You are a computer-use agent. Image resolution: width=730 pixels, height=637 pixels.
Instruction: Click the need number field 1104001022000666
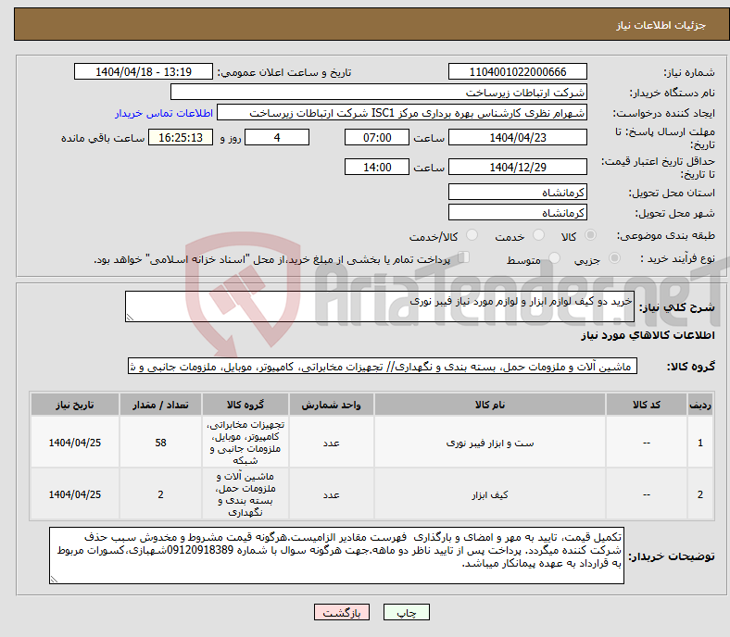(x=517, y=71)
